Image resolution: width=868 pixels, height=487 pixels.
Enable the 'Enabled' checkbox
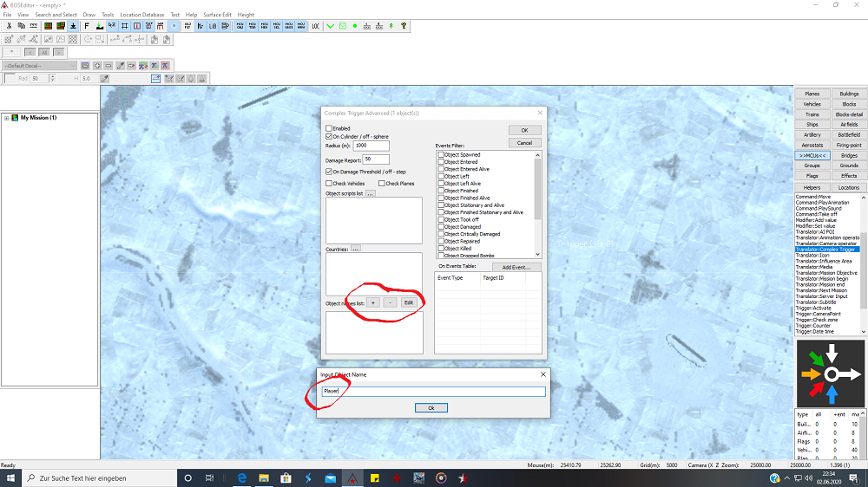(x=328, y=128)
